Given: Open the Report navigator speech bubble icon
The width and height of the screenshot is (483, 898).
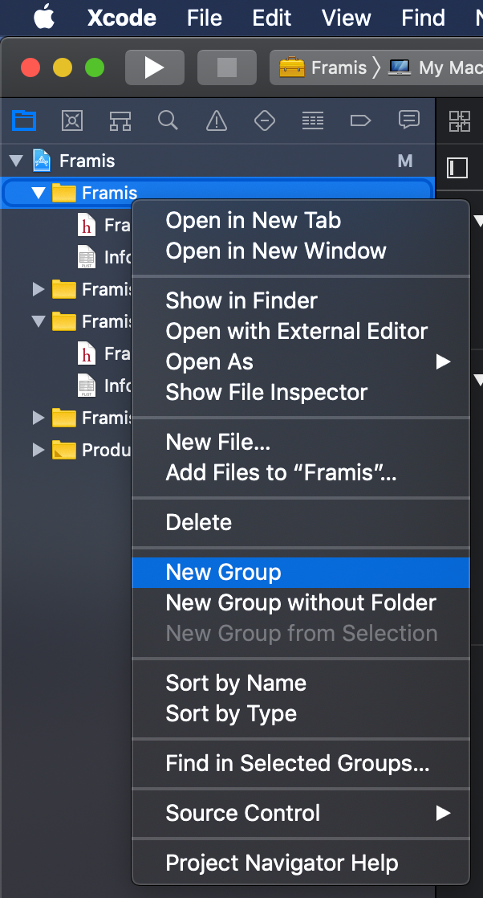Looking at the screenshot, I should [x=408, y=120].
